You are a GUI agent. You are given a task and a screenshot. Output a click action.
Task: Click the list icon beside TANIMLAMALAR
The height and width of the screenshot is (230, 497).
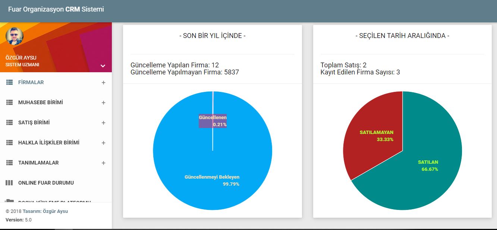pos(10,163)
